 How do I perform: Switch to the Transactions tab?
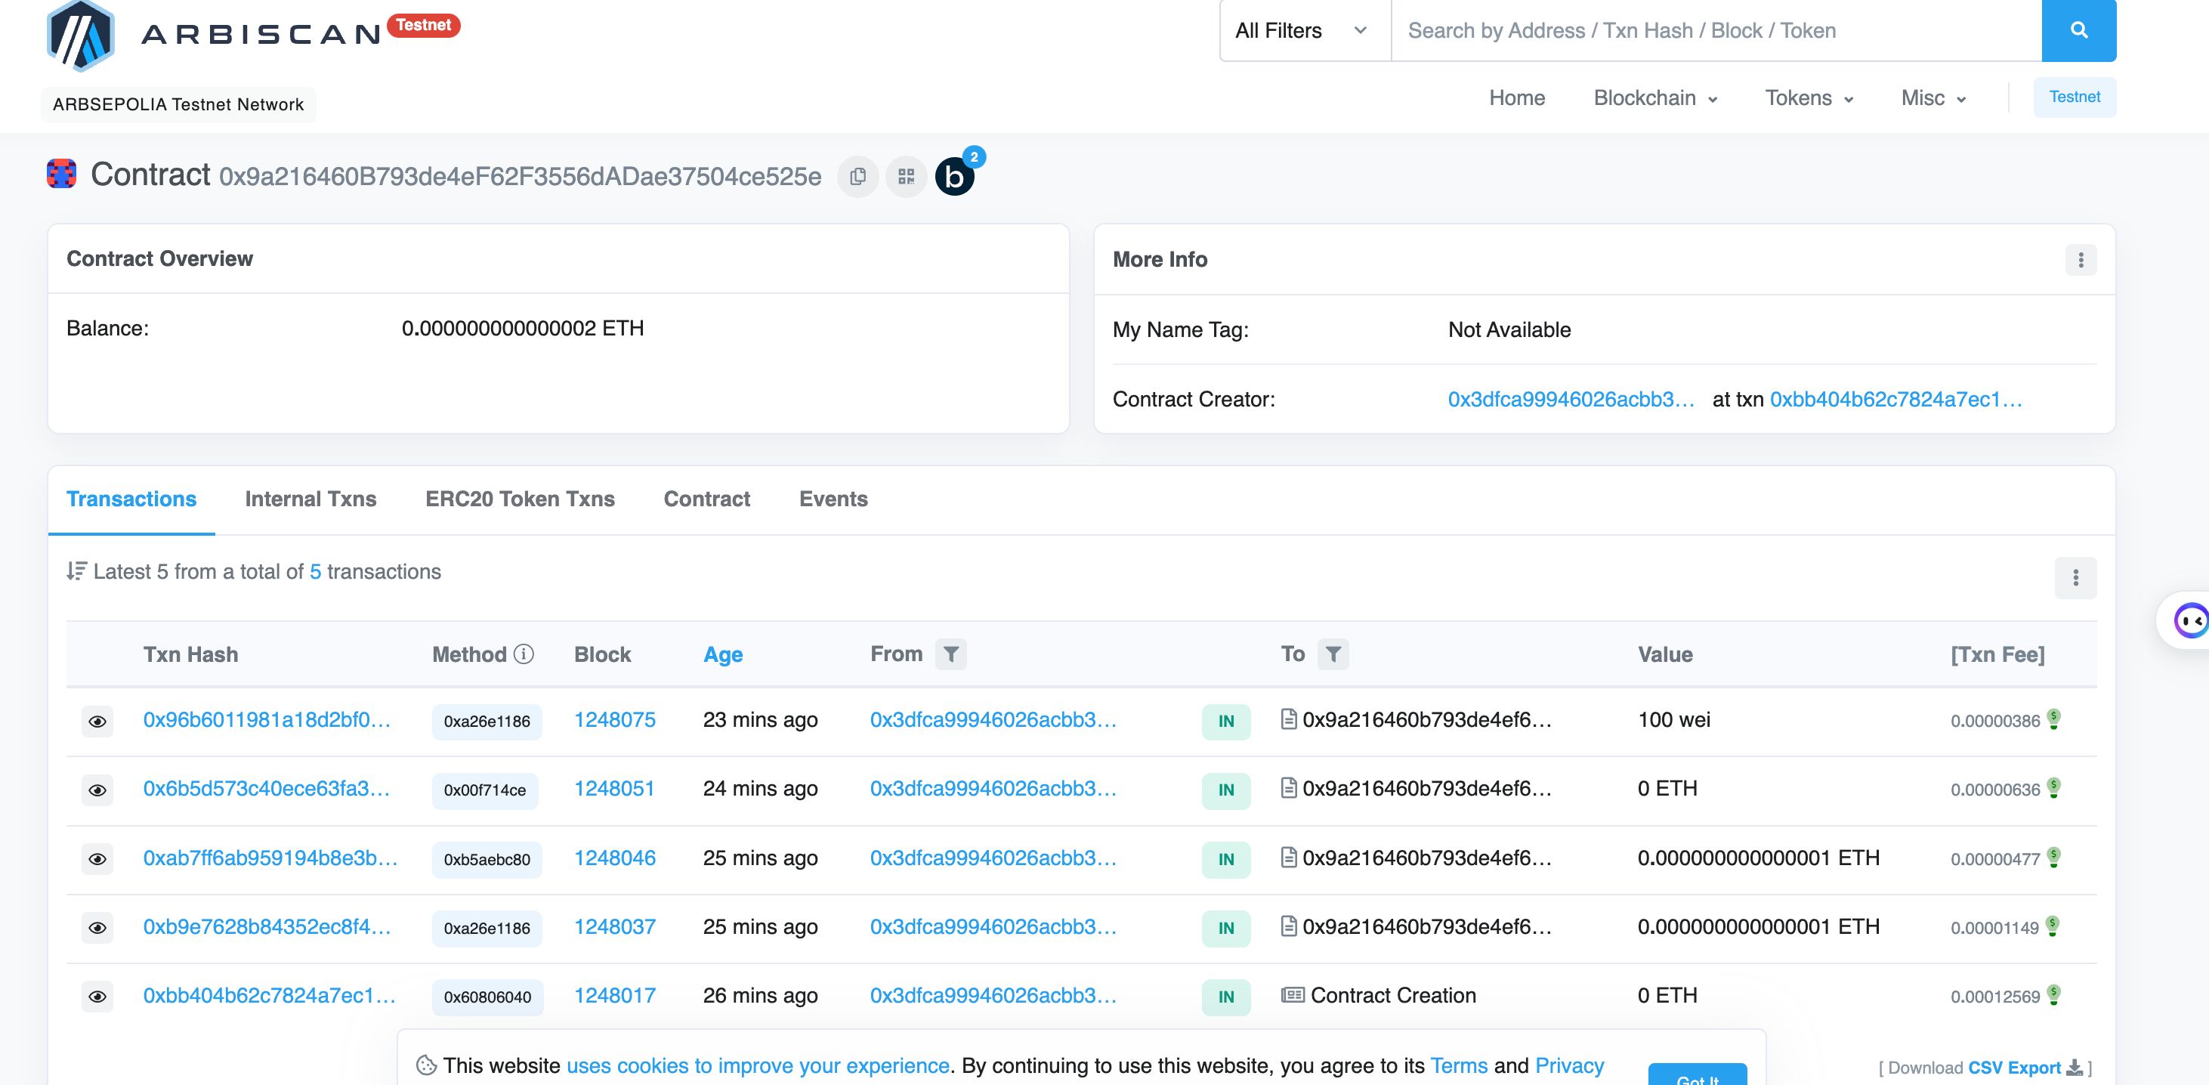pyautogui.click(x=131, y=499)
